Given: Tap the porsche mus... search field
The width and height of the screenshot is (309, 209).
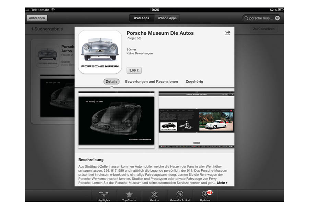Looking at the screenshot, I should click(262, 18).
